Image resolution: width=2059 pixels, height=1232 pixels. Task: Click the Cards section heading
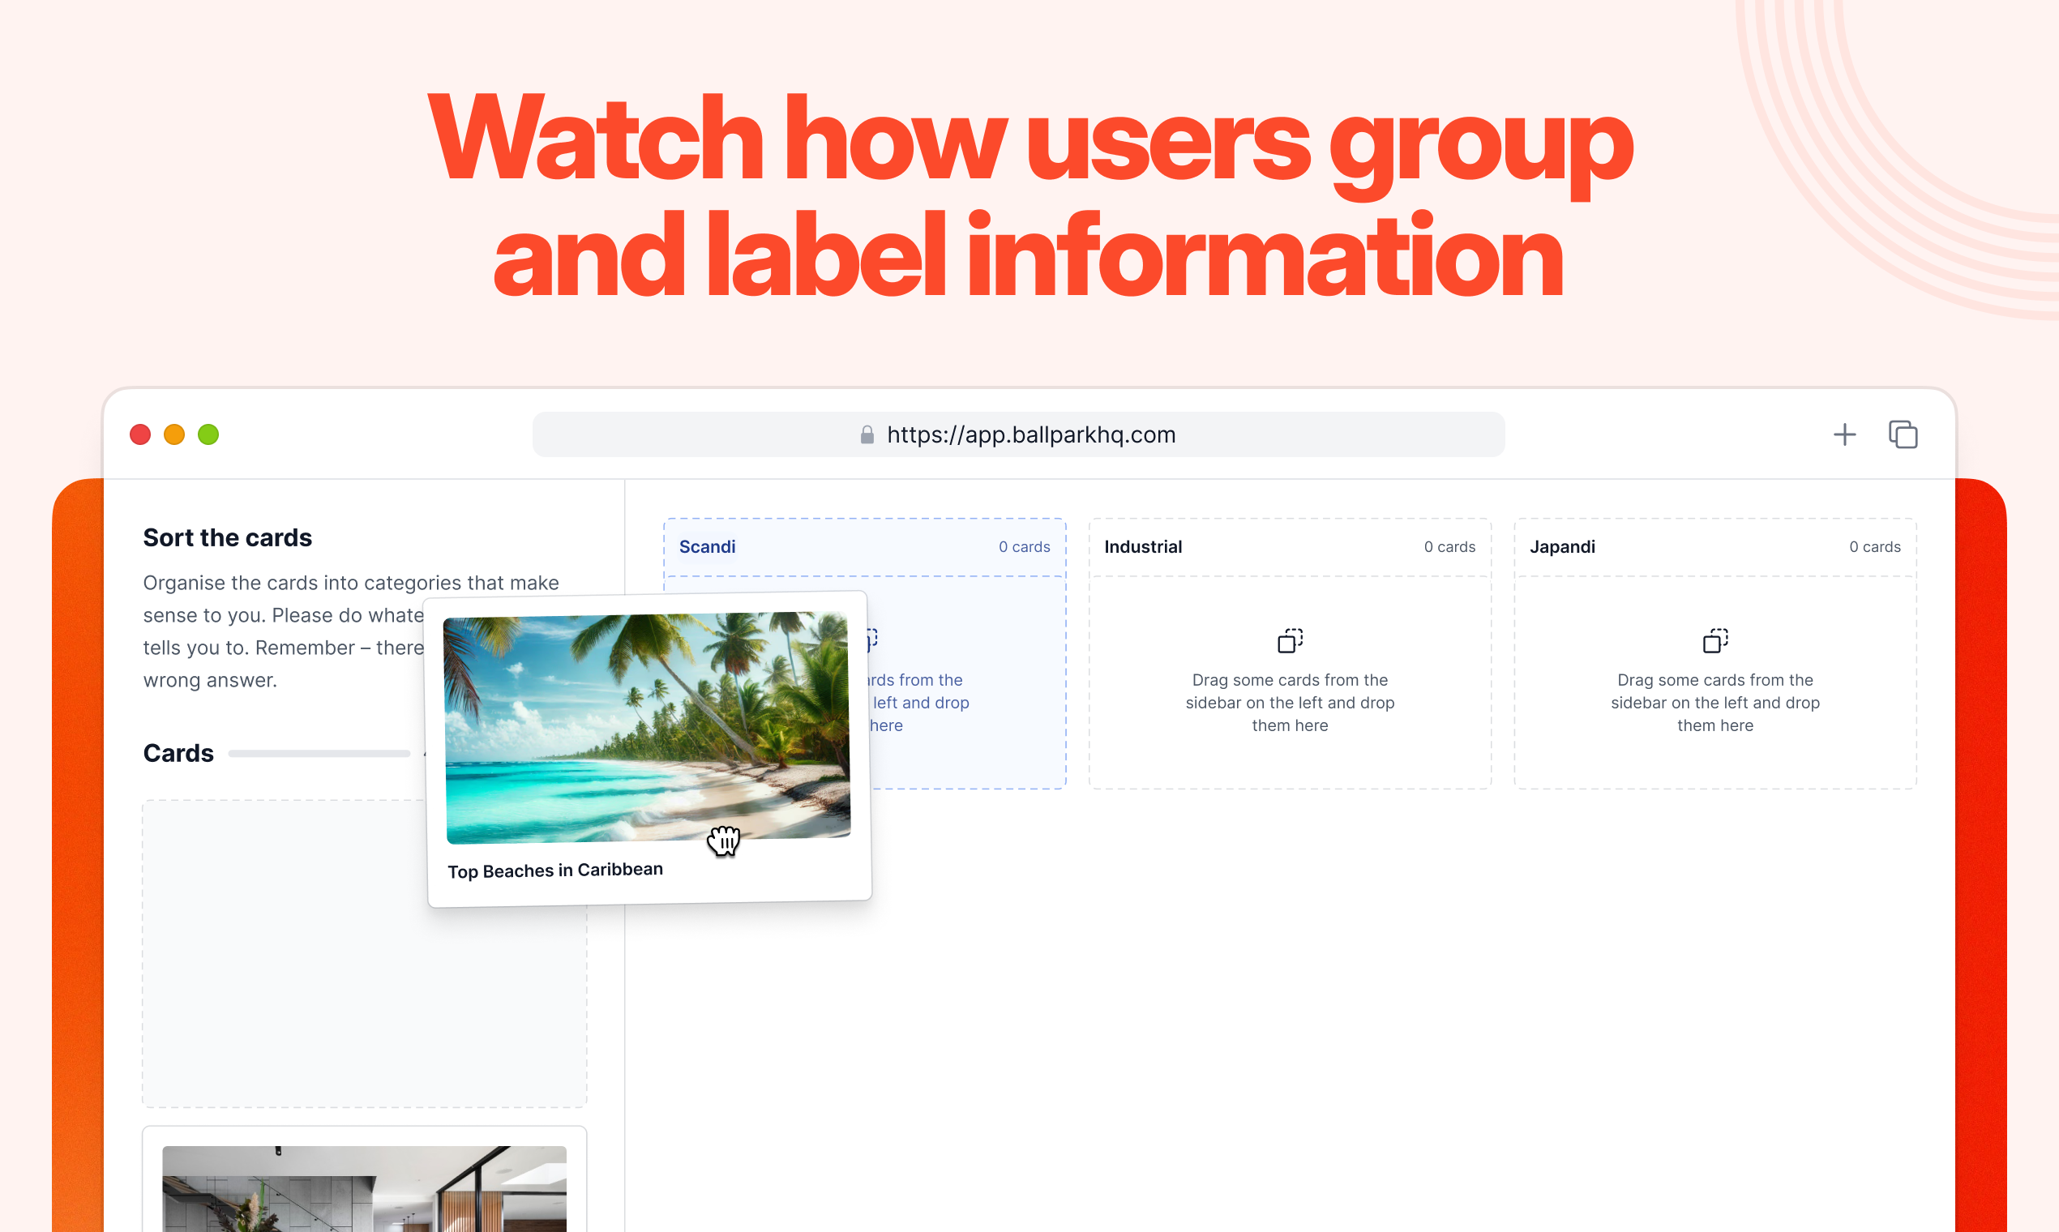(x=178, y=753)
